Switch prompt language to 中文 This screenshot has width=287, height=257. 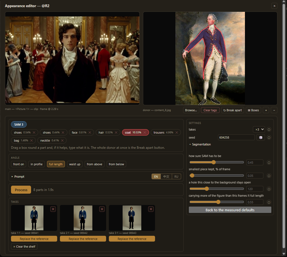[x=166, y=177]
